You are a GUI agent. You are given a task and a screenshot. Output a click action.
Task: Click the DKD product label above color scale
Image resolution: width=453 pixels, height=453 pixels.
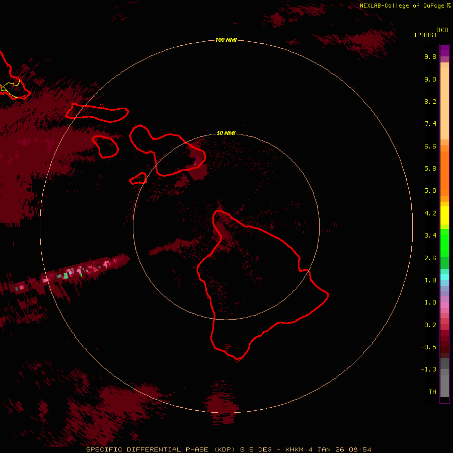(442, 30)
